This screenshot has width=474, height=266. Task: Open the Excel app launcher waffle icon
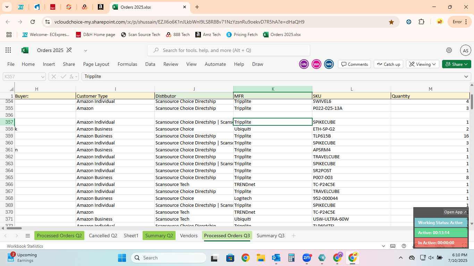click(x=8, y=50)
